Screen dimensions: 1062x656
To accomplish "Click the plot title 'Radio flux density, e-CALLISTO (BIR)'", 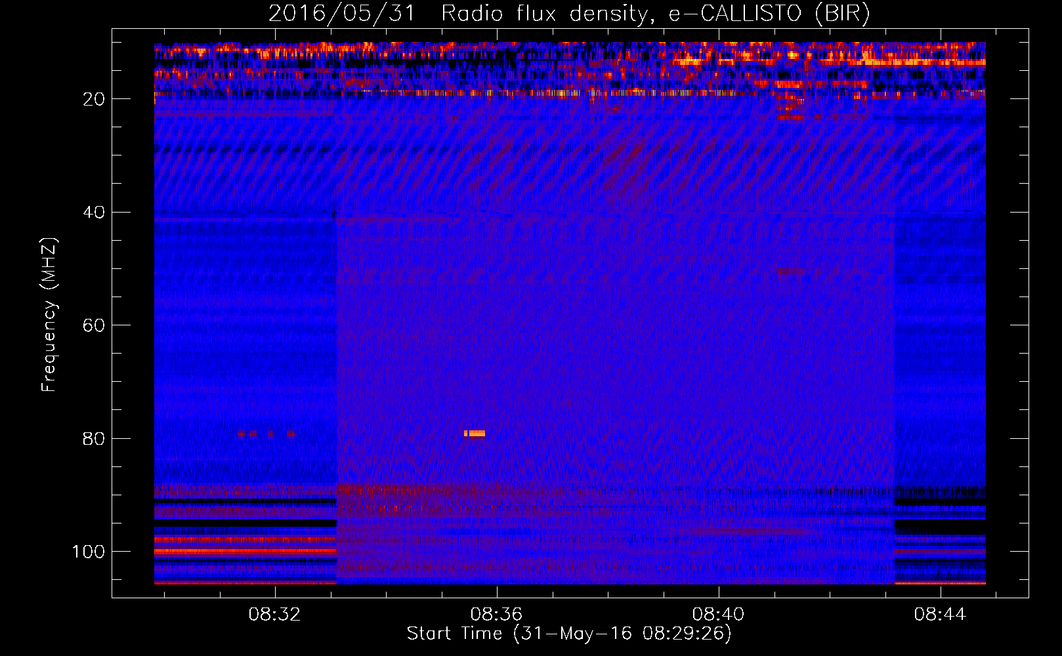I will point(655,14).
